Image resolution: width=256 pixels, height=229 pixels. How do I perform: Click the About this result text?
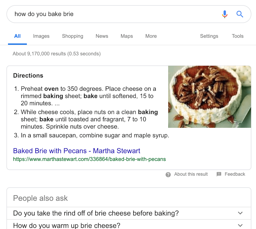pos(191,174)
